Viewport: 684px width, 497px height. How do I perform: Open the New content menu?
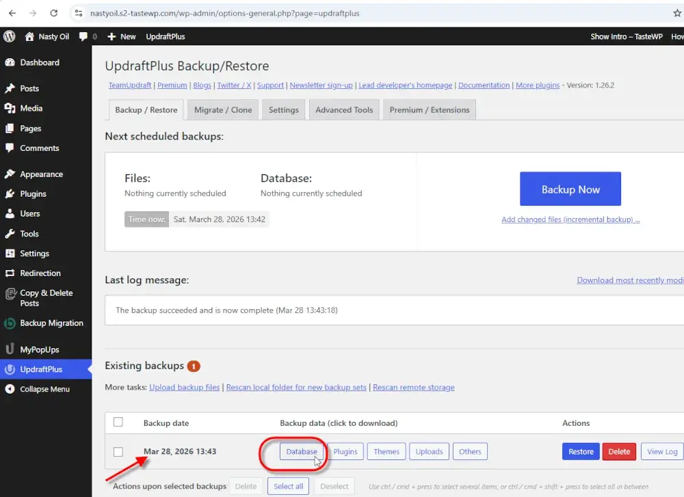pos(122,36)
